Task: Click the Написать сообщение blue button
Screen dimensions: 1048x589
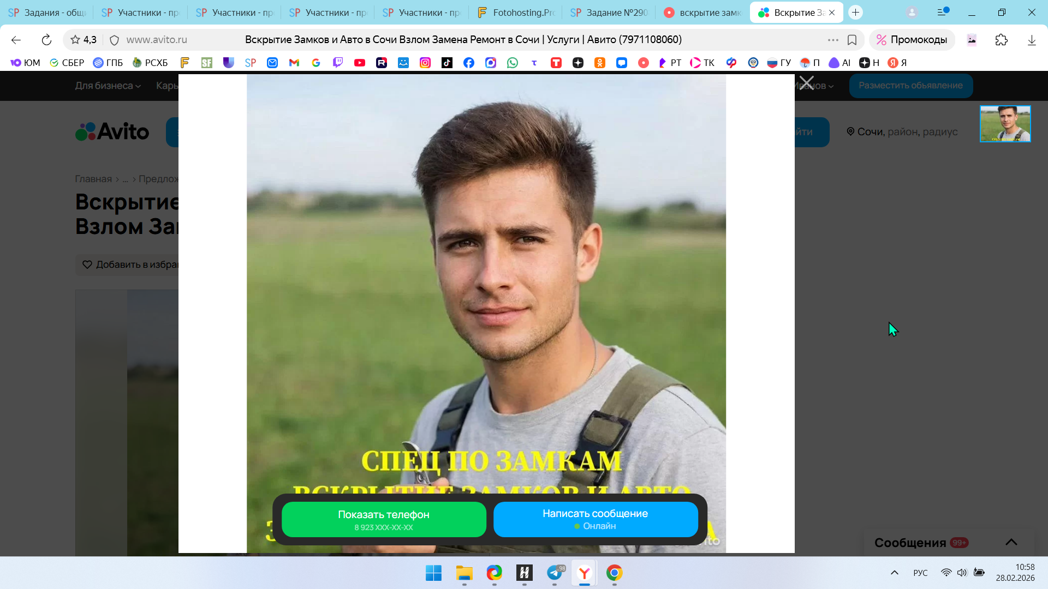Action: 595,520
